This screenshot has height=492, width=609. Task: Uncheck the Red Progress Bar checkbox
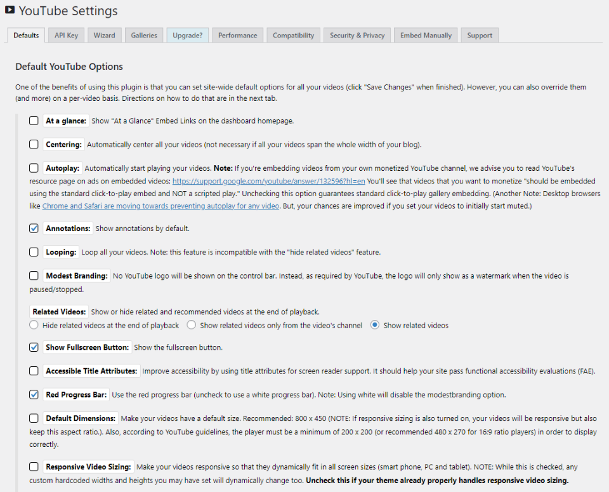coord(34,395)
